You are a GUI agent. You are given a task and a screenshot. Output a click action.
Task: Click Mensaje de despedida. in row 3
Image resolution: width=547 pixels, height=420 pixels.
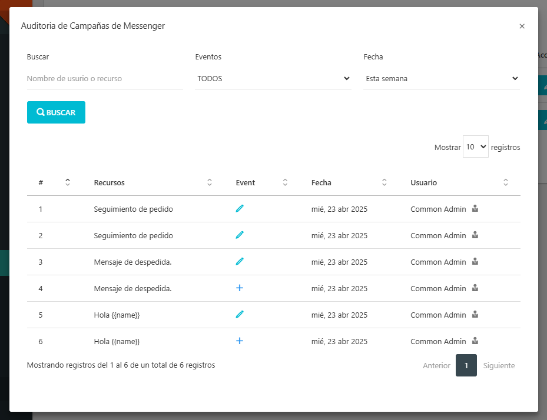pos(132,262)
